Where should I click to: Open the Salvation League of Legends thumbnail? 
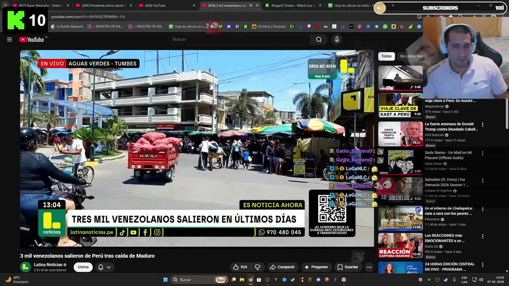(x=400, y=189)
